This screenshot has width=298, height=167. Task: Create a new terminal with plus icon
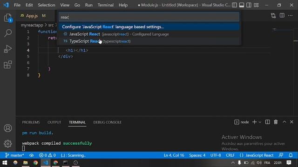point(254,122)
